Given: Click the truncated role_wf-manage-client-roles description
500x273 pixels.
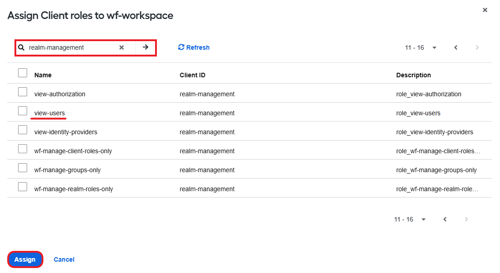Looking at the screenshot, I should click(x=438, y=151).
